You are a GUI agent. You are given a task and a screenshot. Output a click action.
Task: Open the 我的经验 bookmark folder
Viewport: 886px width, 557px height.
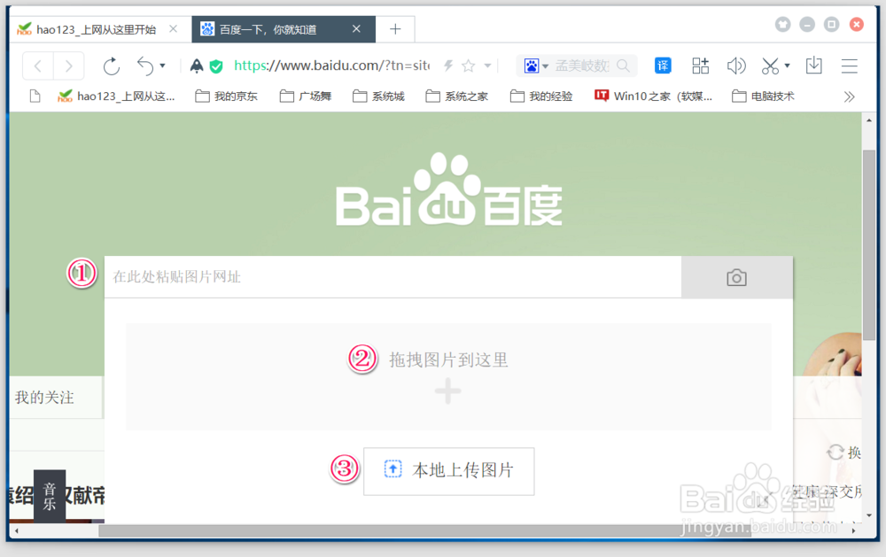click(x=541, y=96)
